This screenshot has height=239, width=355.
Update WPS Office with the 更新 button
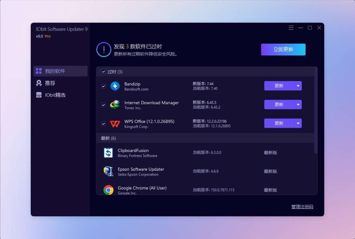coord(279,124)
